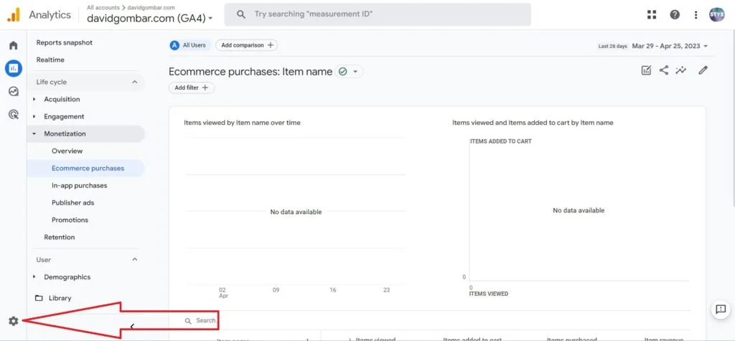The image size is (735, 341).
Task: Click ITEMS ADDED TO CART axis label
Action: coord(500,141)
